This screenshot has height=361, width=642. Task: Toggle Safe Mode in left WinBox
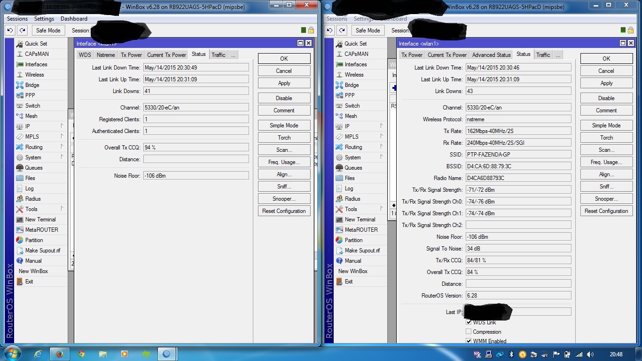48,30
